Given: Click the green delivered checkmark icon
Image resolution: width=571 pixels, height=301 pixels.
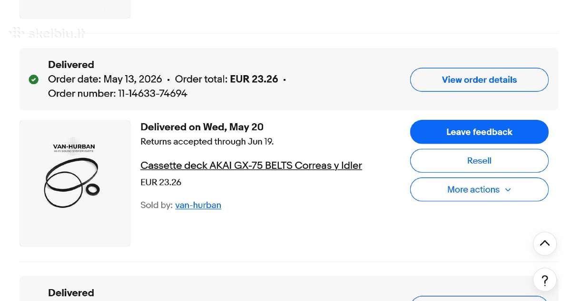Looking at the screenshot, I should pyautogui.click(x=33, y=79).
